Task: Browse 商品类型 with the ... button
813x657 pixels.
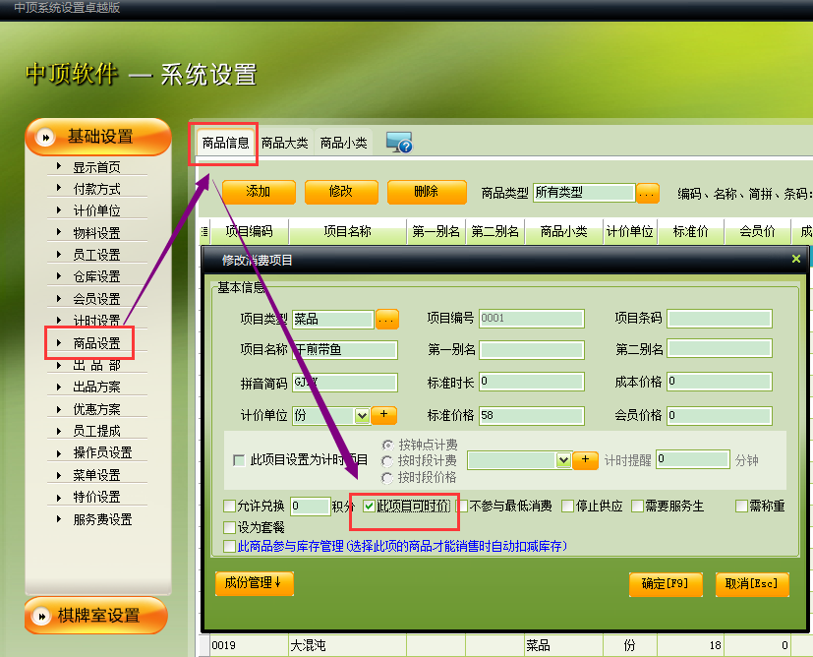Action: coord(647,194)
